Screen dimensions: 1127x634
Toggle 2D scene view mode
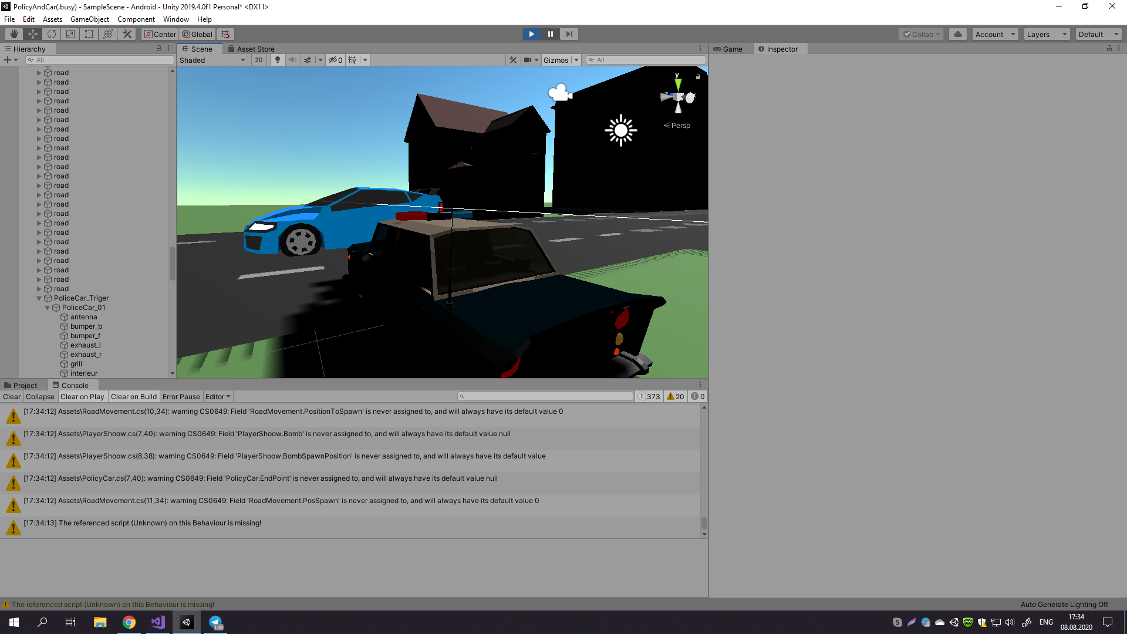coord(259,60)
